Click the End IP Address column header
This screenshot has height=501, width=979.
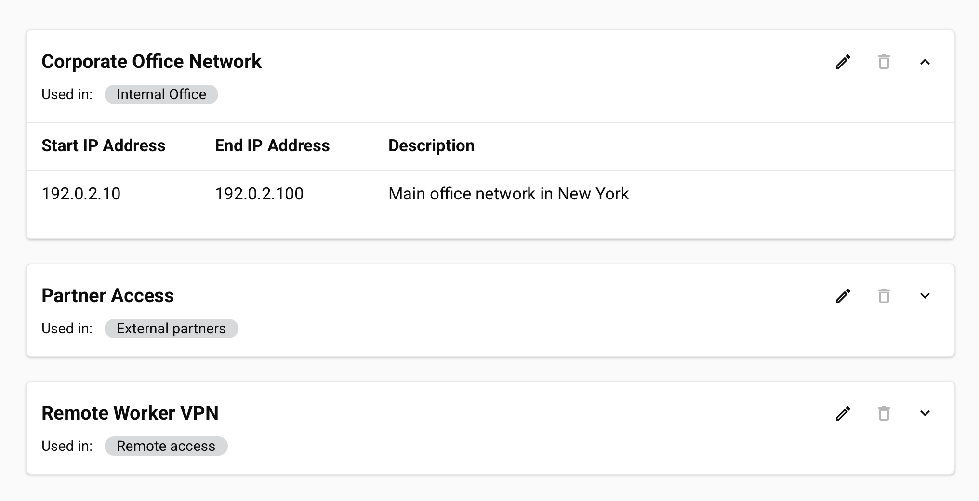click(x=272, y=145)
